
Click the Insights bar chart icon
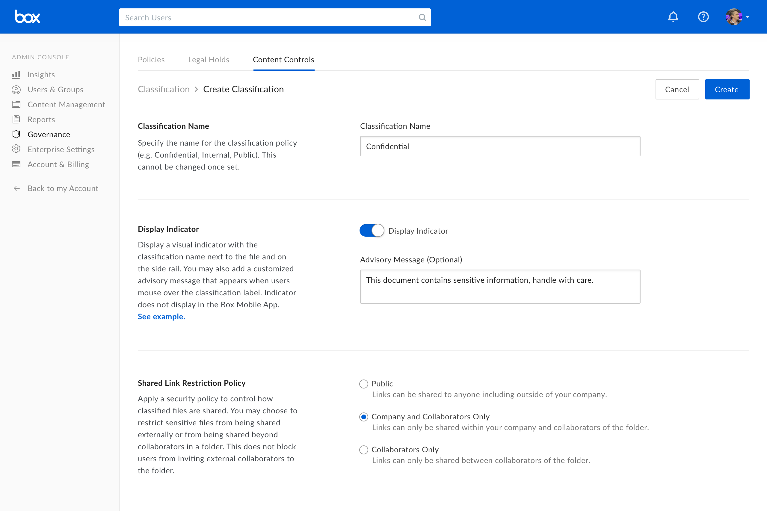click(16, 75)
